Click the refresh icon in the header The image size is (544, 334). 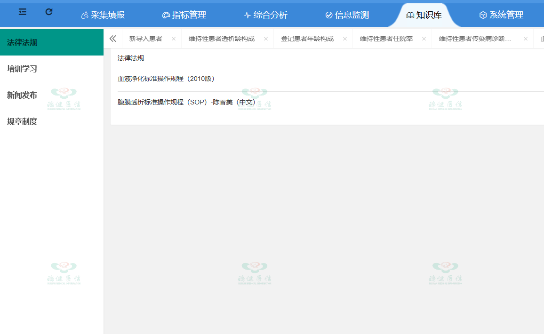pos(49,12)
